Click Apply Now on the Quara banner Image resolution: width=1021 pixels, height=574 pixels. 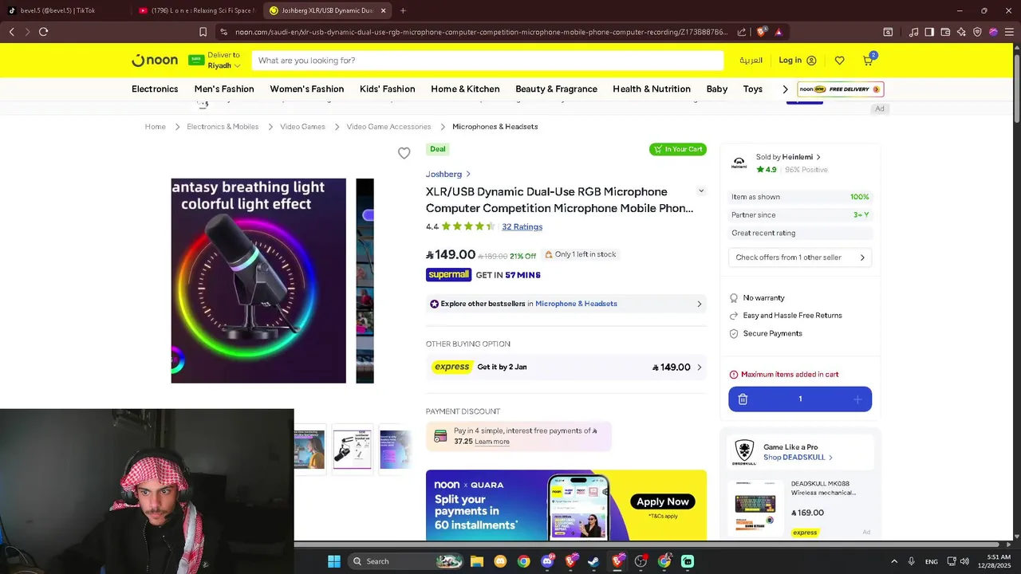tap(662, 502)
